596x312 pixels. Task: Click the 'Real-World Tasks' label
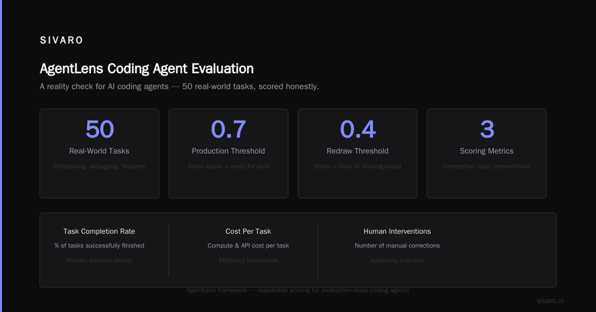click(x=99, y=151)
